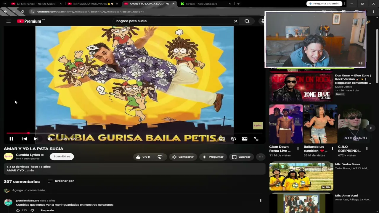Subscribe with the Suscribirse button
Screen dimensions: 379x213
[x=62, y=156]
